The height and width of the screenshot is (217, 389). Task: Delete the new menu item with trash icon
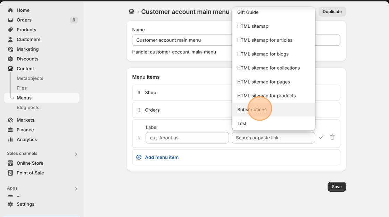coord(332,137)
